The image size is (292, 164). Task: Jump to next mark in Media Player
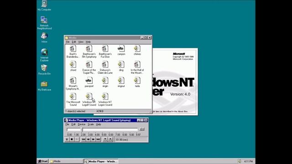[x=98, y=139]
